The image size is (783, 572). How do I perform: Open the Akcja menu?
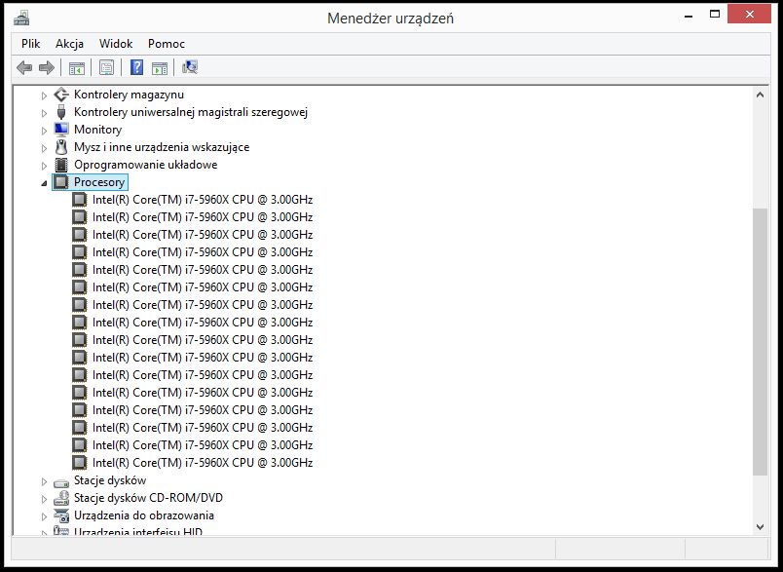tap(69, 44)
